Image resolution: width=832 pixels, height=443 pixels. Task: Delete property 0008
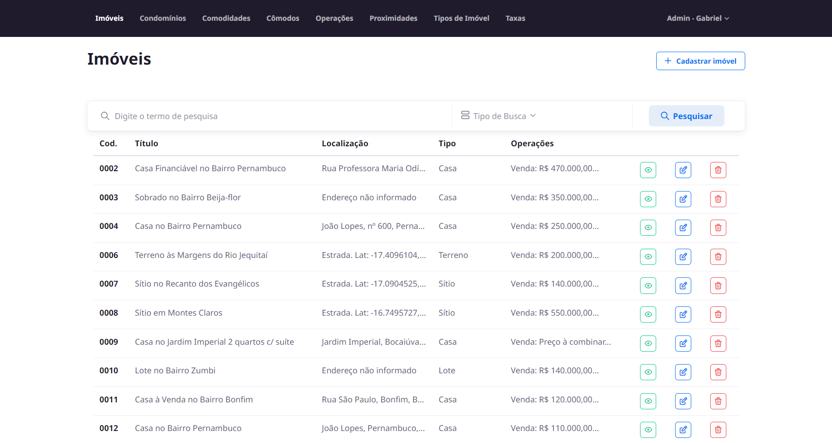718,314
